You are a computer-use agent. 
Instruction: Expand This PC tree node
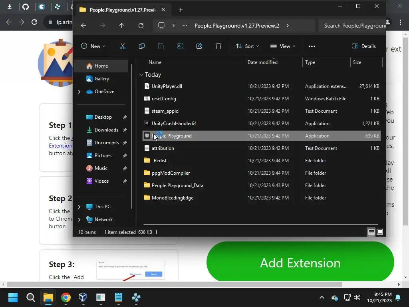(79, 207)
